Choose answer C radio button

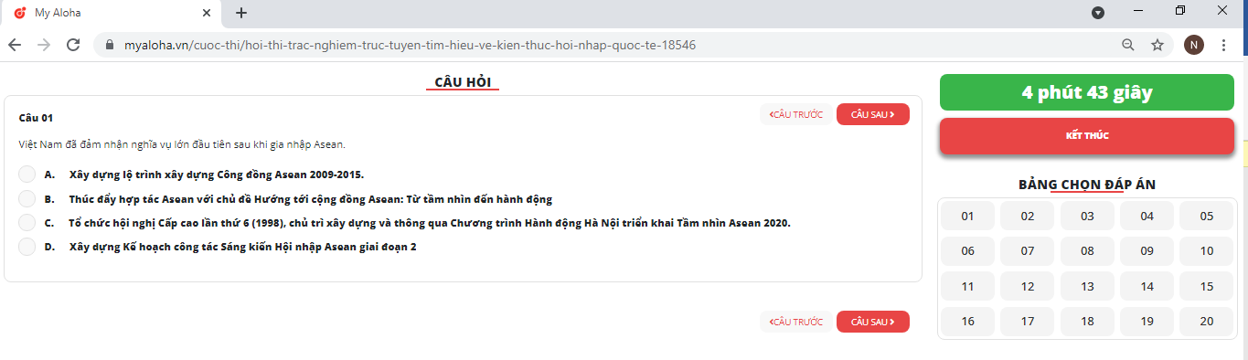click(27, 222)
